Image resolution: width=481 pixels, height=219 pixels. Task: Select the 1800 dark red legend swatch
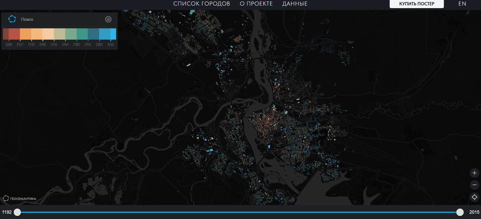pyautogui.click(x=6, y=34)
